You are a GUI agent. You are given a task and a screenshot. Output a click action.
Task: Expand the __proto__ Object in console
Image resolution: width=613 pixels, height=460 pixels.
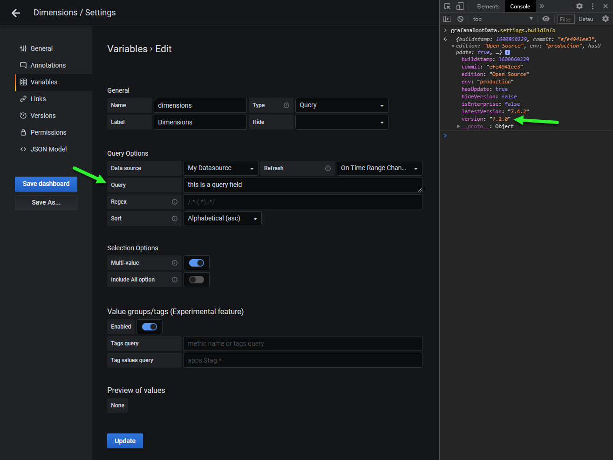coord(459,126)
